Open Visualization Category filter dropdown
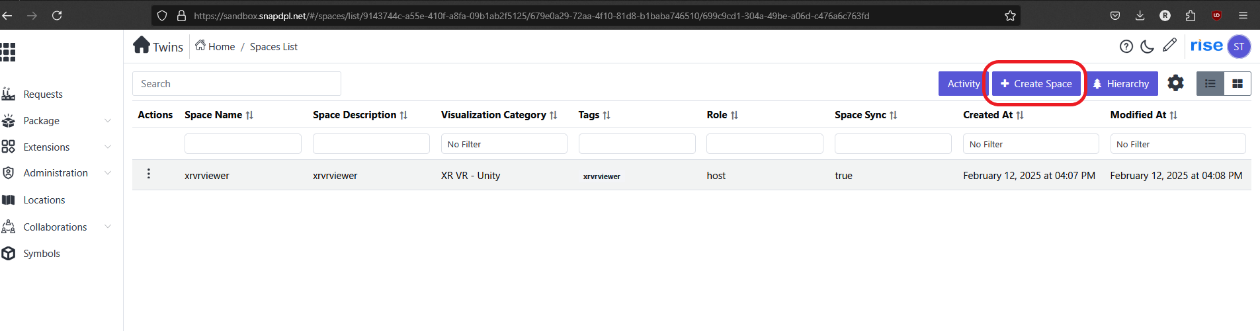 point(504,144)
